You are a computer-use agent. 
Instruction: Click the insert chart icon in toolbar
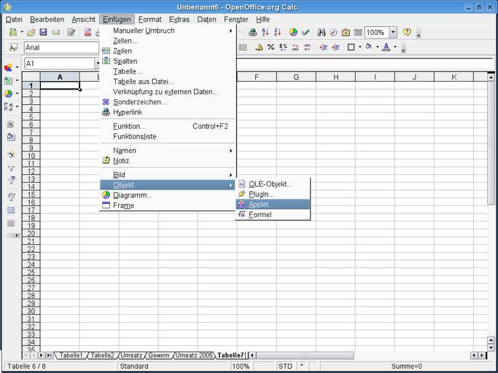293,33
